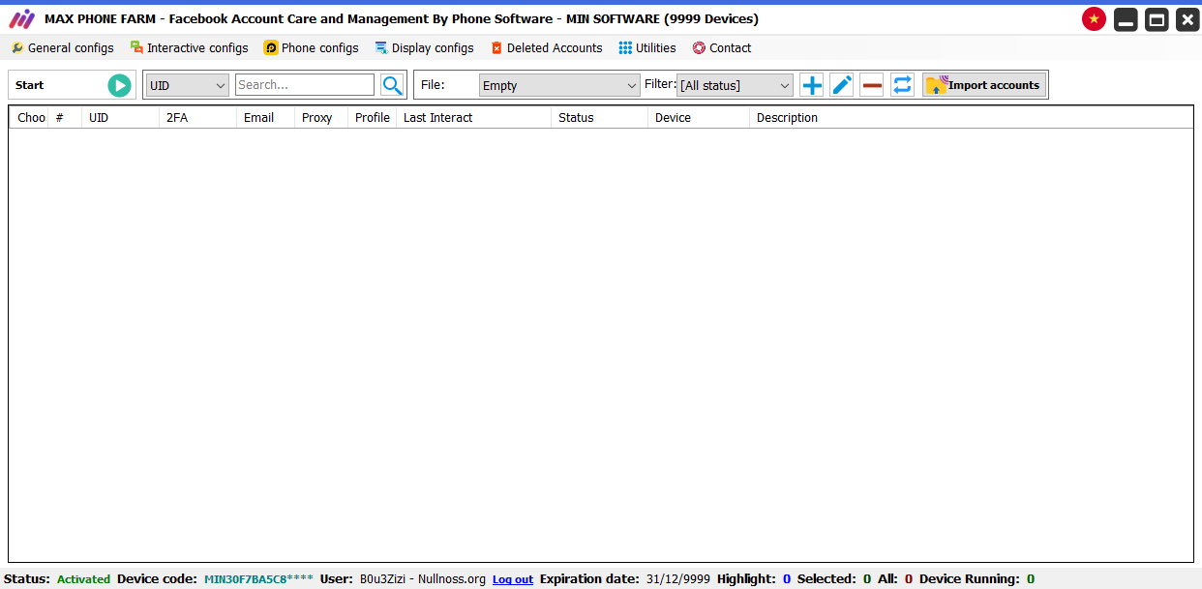Click the device code MIN30F7BA5C8**** text

click(258, 579)
